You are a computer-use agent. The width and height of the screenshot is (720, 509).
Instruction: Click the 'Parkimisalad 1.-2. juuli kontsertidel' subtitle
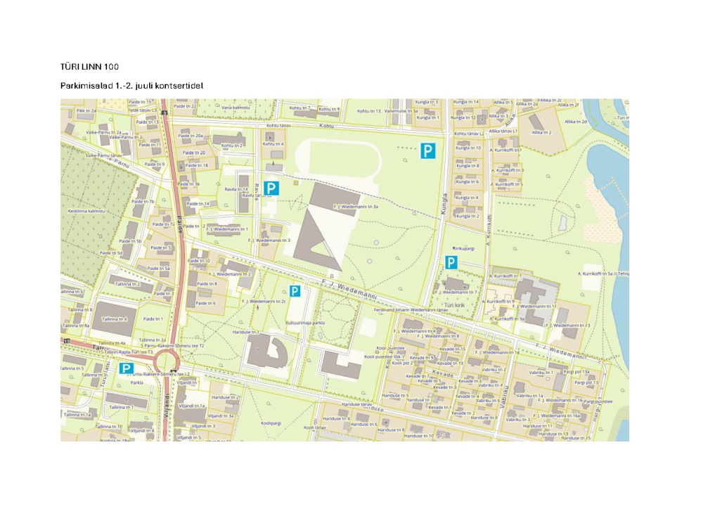pos(131,86)
